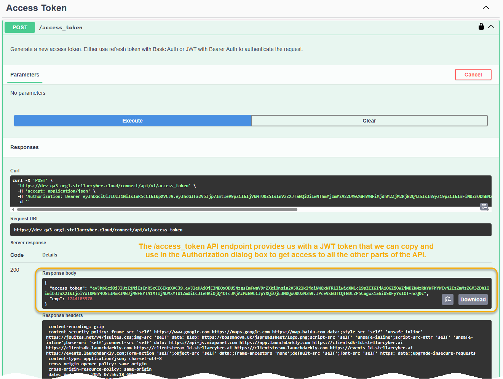Viewport: 503px width, 379px height.
Task: Click the exp value 1744185978
Action: point(80,299)
